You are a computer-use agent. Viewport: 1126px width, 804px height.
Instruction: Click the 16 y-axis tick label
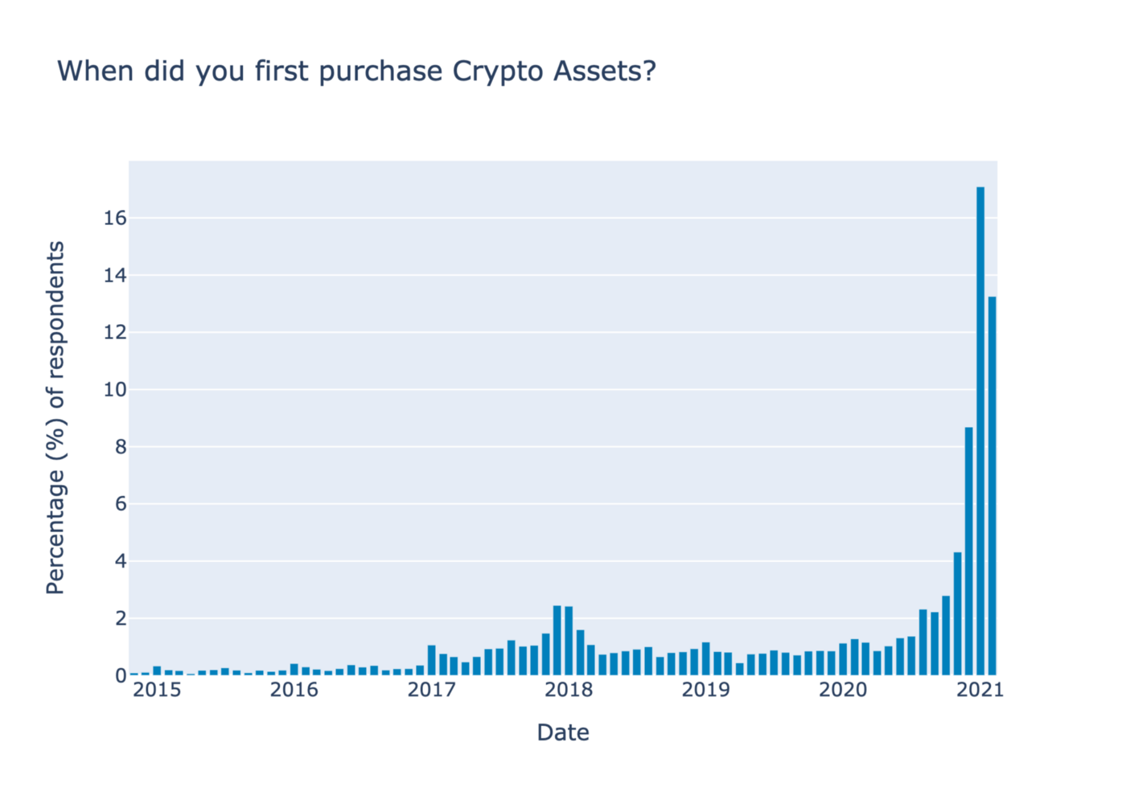(x=115, y=218)
